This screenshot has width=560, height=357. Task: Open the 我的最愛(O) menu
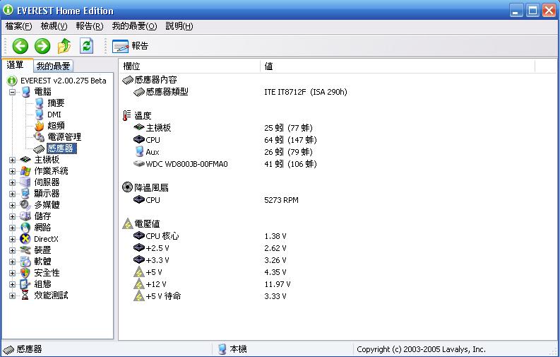pos(134,26)
